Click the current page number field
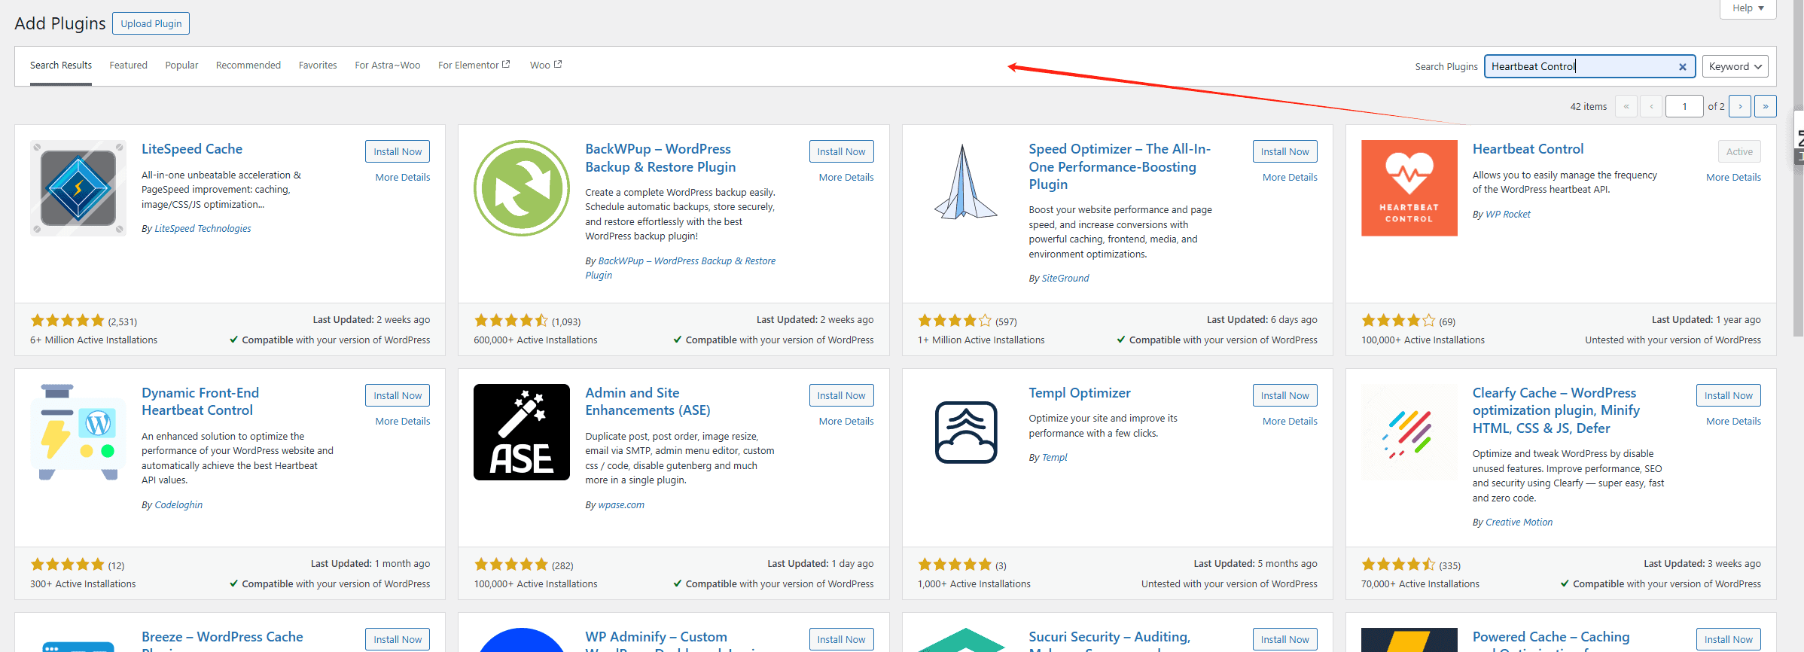 (1684, 106)
